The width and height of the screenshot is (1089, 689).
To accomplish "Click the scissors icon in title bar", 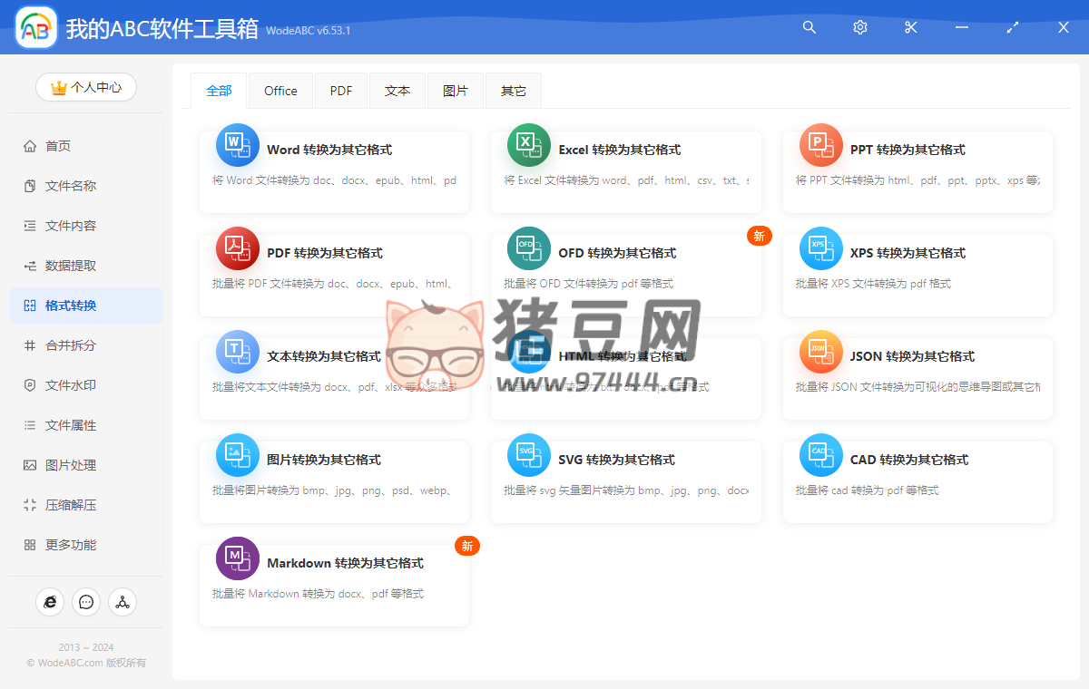I will [911, 27].
